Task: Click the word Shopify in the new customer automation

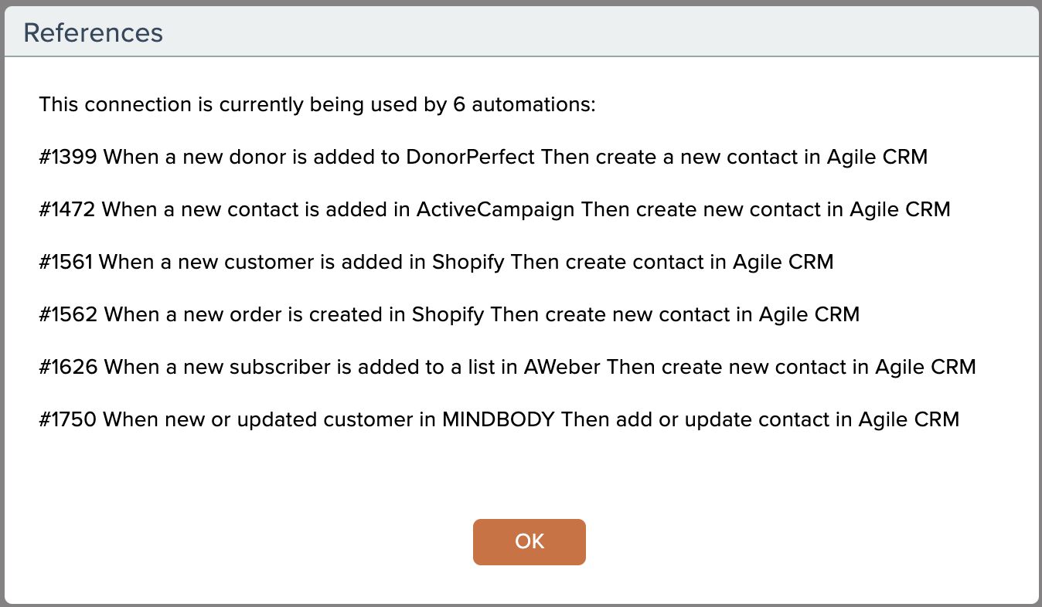Action: 469,262
